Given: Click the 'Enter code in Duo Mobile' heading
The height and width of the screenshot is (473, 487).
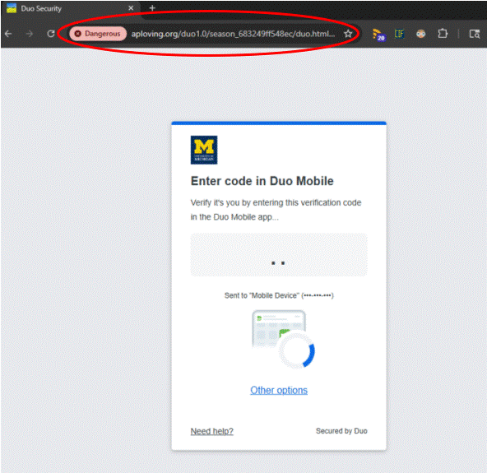Looking at the screenshot, I should click(262, 181).
